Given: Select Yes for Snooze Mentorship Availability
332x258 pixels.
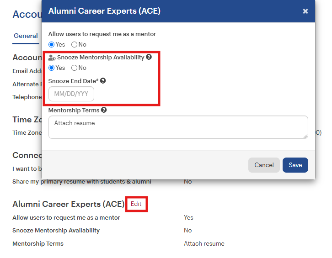Looking at the screenshot, I should pyautogui.click(x=52, y=68).
